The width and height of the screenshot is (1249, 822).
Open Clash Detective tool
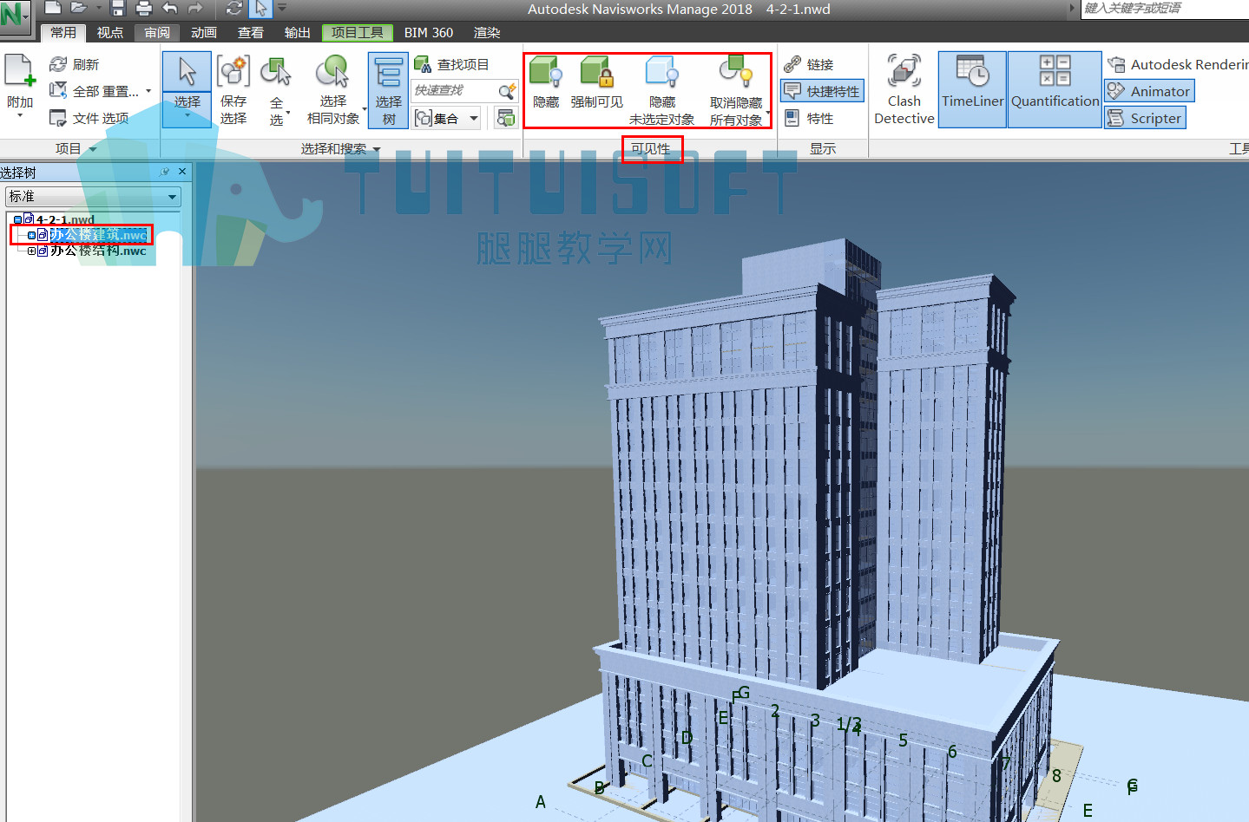tap(904, 89)
